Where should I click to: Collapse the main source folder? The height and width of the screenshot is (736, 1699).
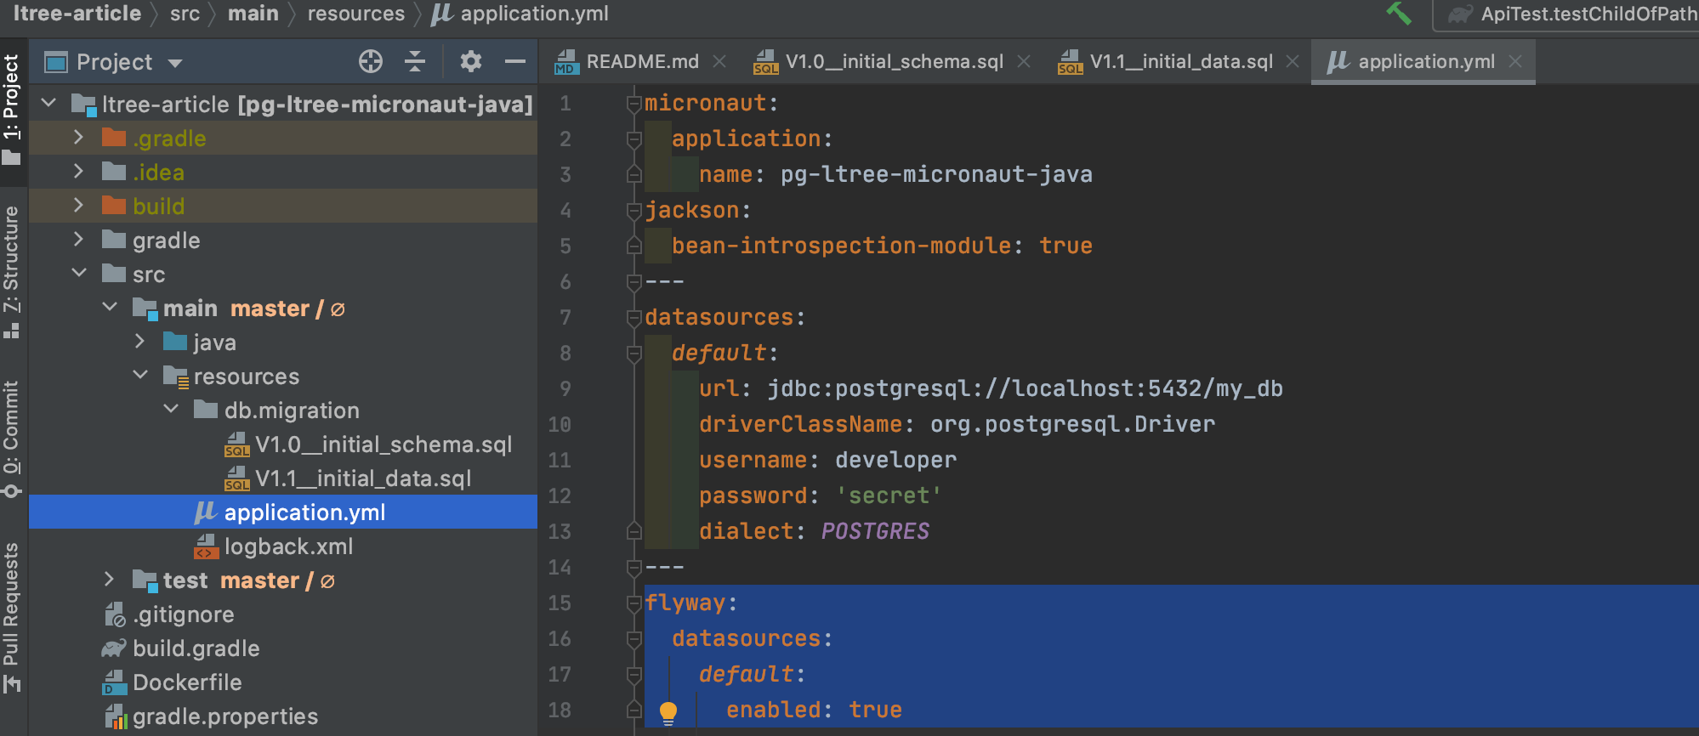click(x=110, y=307)
